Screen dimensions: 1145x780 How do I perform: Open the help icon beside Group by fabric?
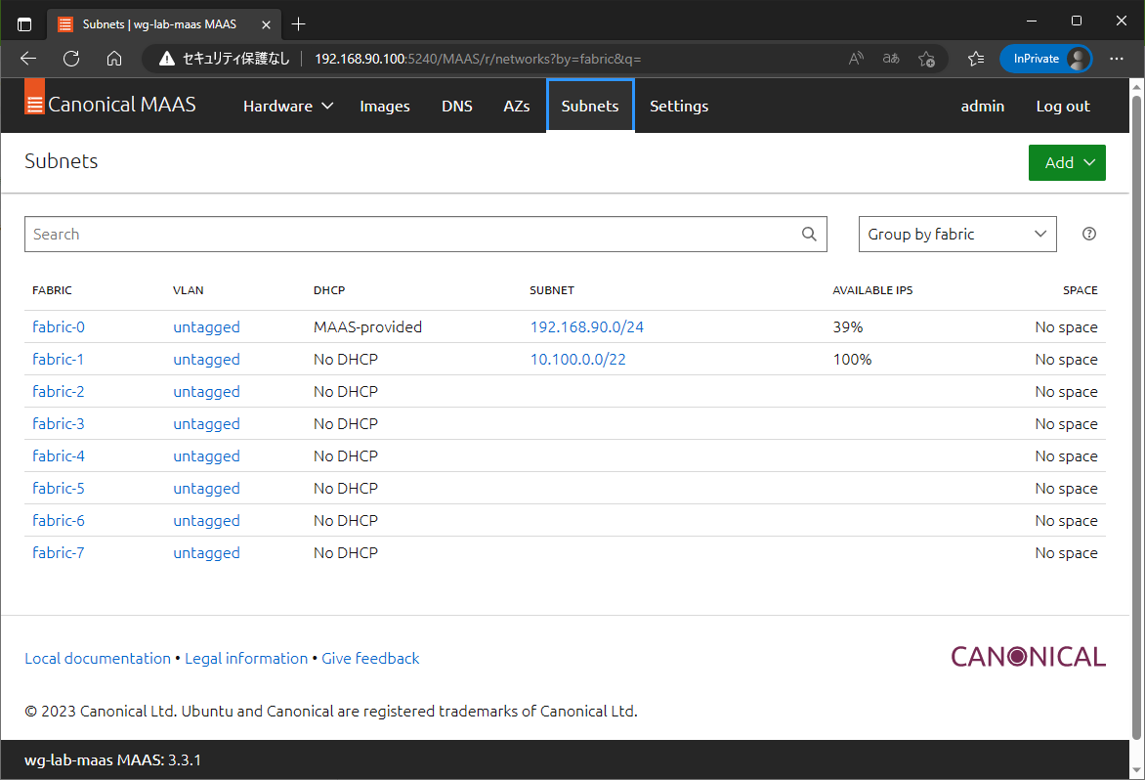tap(1088, 234)
